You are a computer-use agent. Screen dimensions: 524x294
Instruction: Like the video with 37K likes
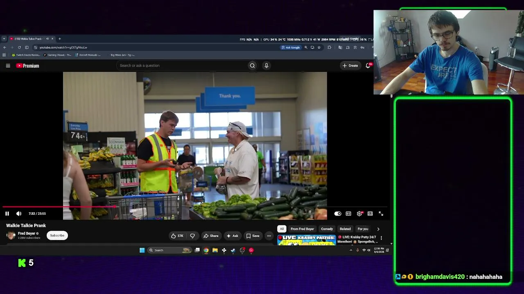coord(177,236)
